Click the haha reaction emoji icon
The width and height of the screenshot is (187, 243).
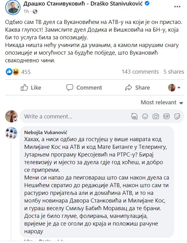16,72
